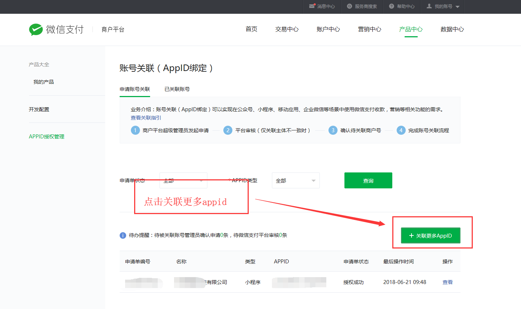This screenshot has height=309, width=521.
Task: Click the 我的账号 user icon
Action: click(x=429, y=6)
